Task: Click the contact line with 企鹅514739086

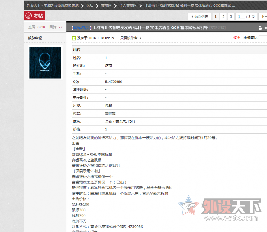Action: click(x=107, y=227)
